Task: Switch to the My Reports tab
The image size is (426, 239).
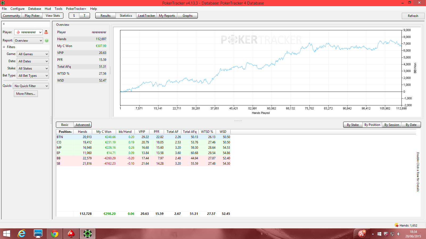Action: [x=167, y=16]
